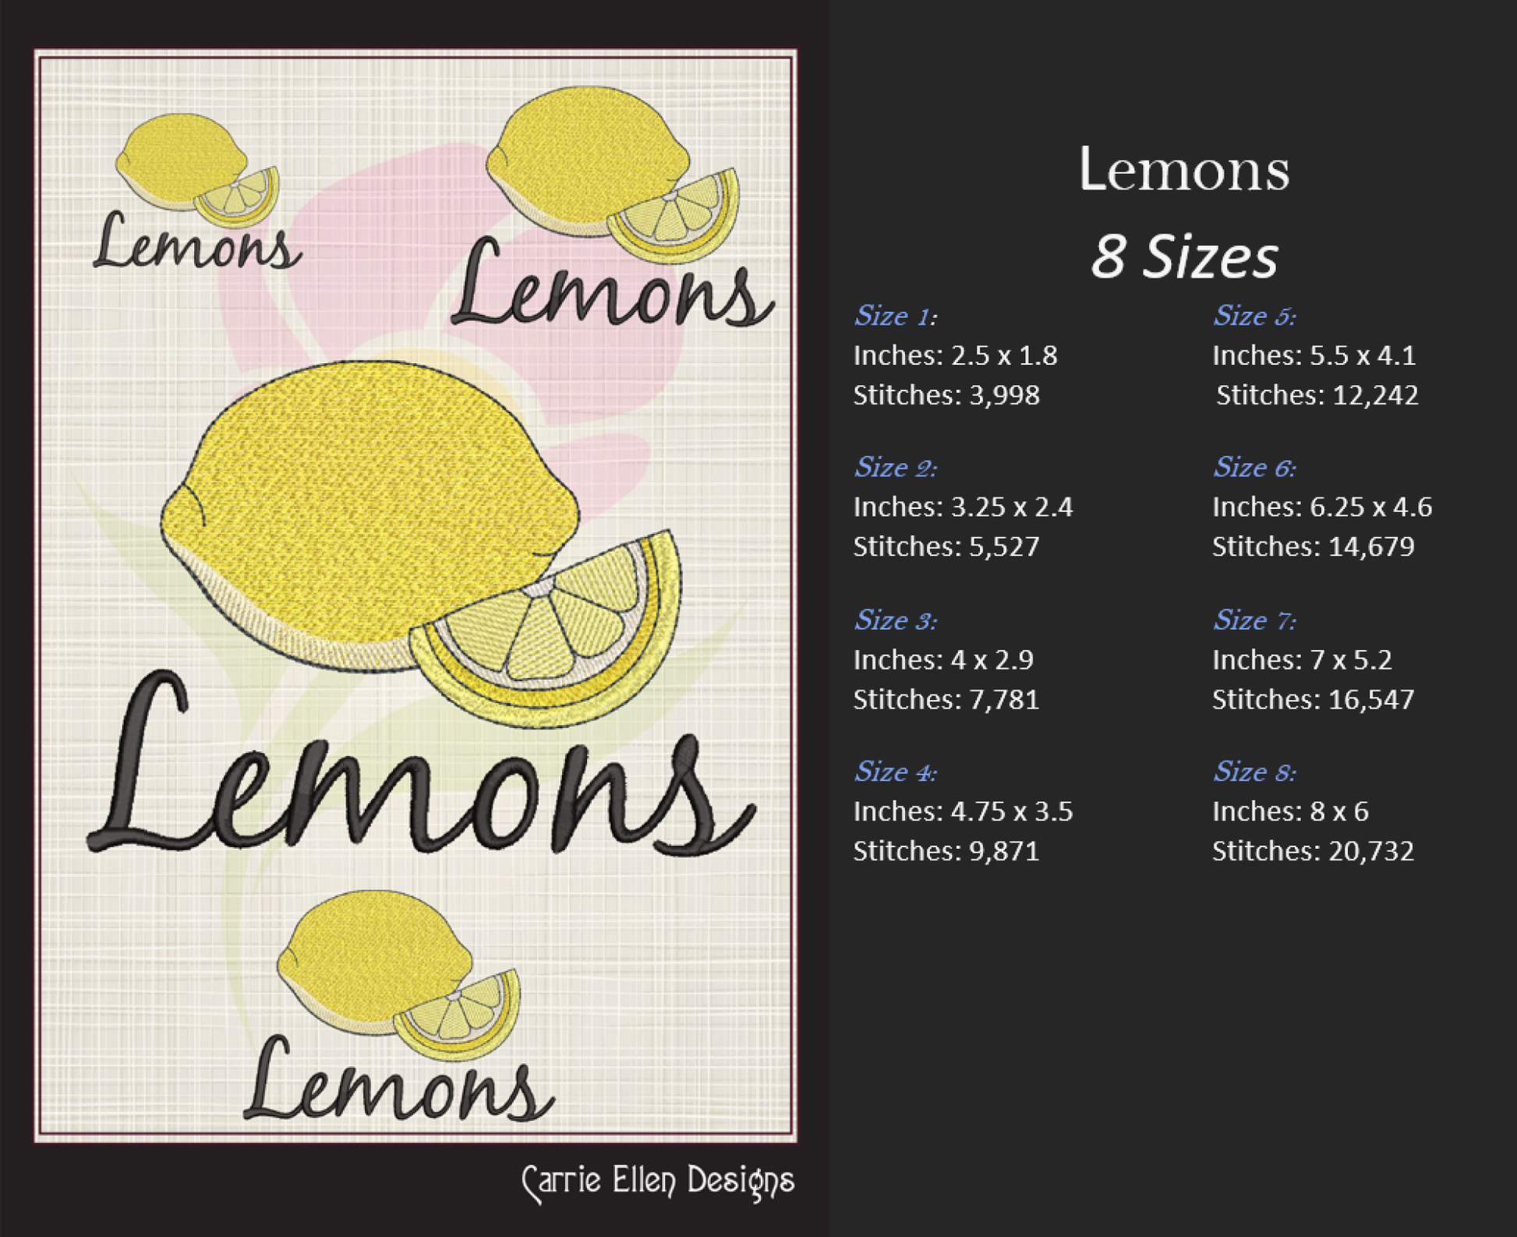
Task: Click the 8 Sizes subtitle
Action: [x=1183, y=257]
